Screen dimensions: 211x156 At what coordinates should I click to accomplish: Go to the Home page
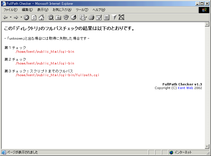41,17
